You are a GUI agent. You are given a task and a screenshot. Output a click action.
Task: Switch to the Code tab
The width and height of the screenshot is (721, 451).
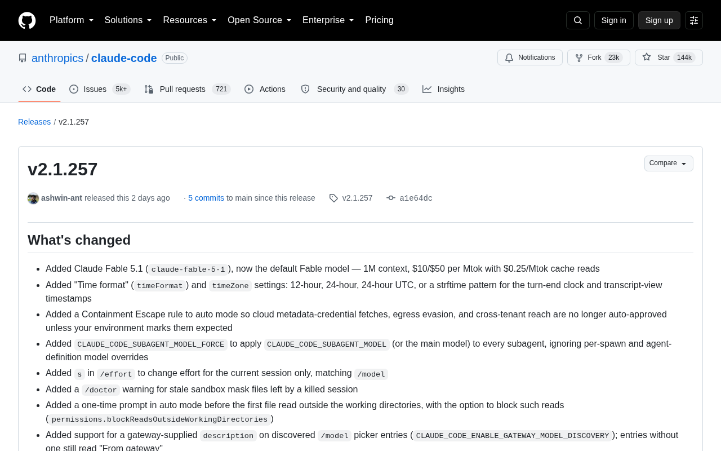coord(39,89)
